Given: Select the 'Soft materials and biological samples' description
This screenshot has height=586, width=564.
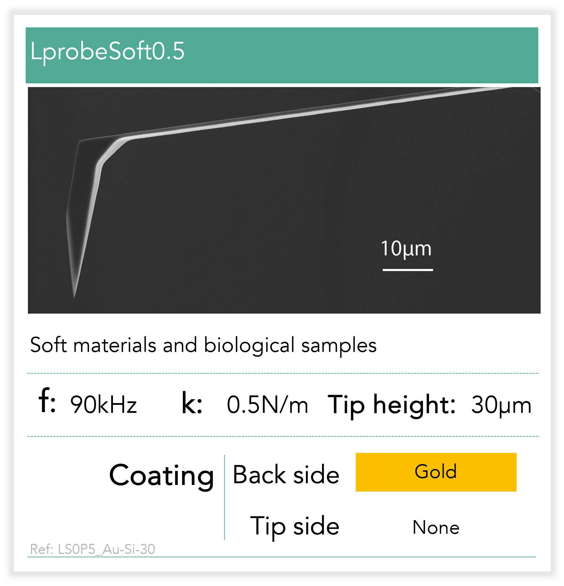Looking at the screenshot, I should pos(203,345).
